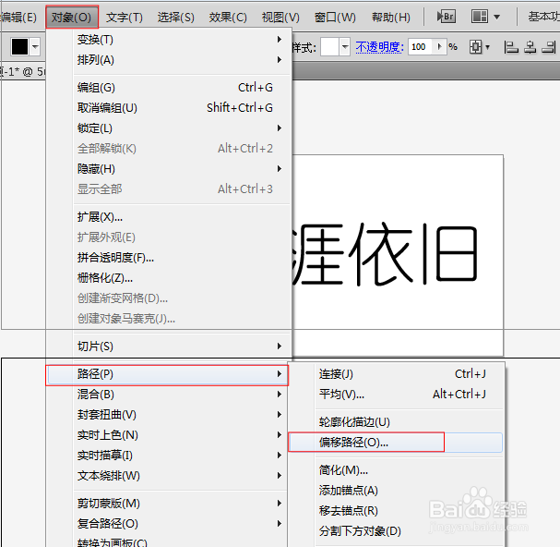Click the black fill color swatch

(19, 47)
